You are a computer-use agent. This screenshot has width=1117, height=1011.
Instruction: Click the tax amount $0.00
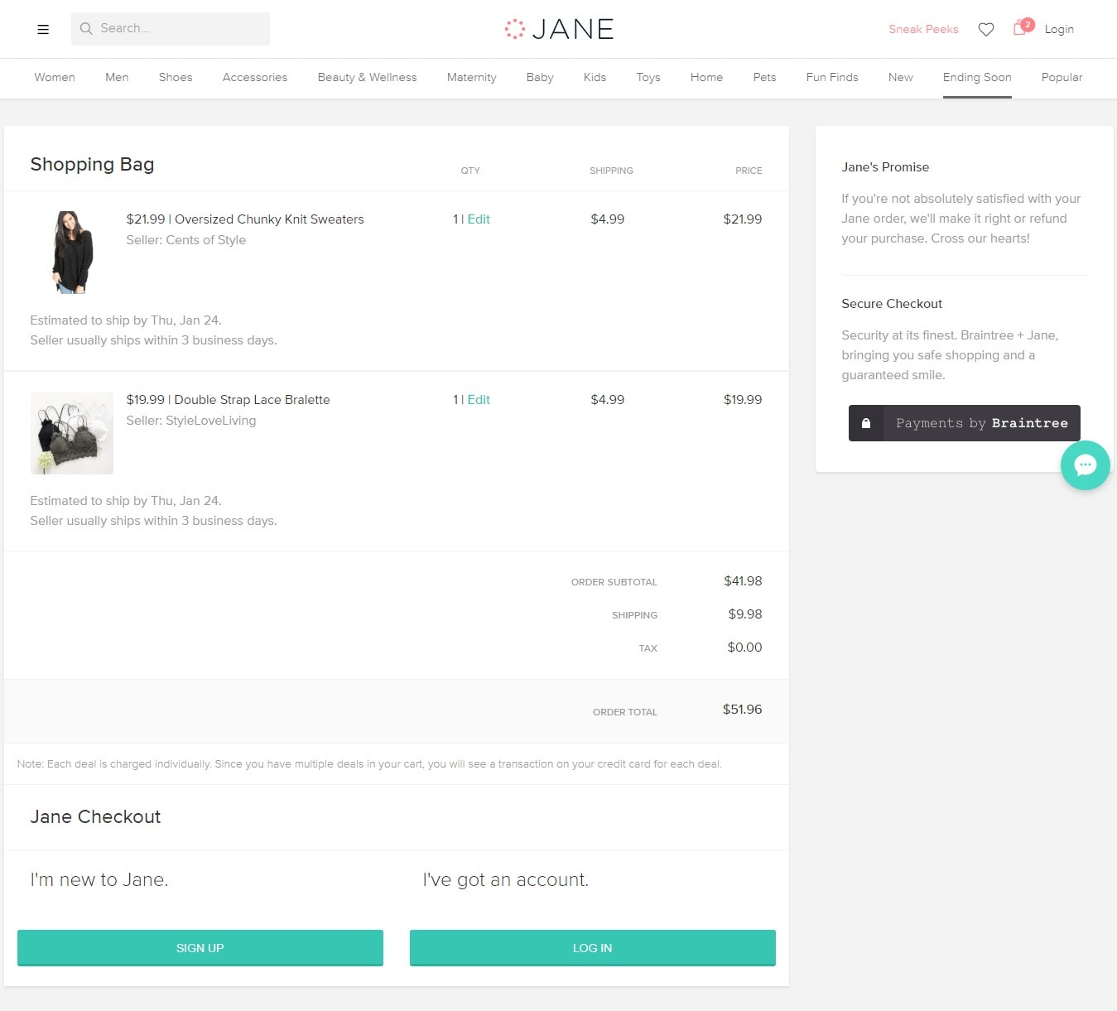click(744, 648)
